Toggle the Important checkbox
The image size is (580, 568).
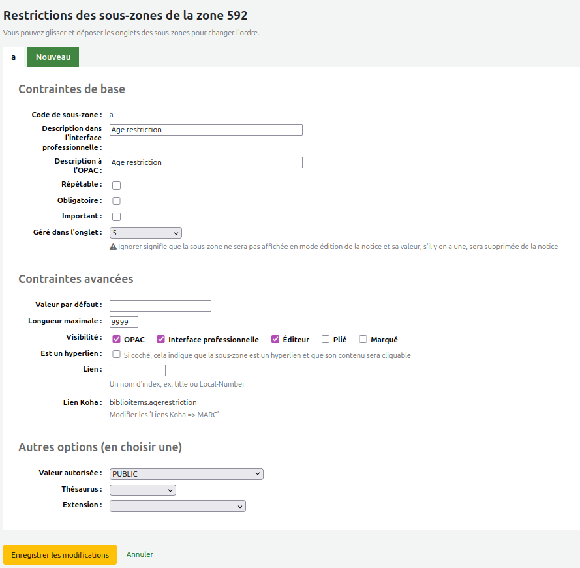117,217
